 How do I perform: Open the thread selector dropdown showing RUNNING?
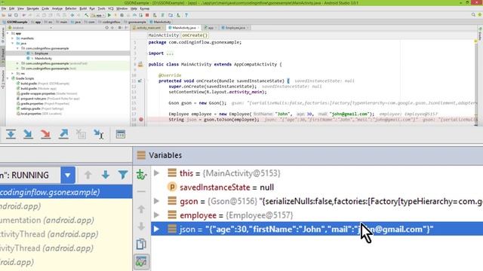point(68,175)
